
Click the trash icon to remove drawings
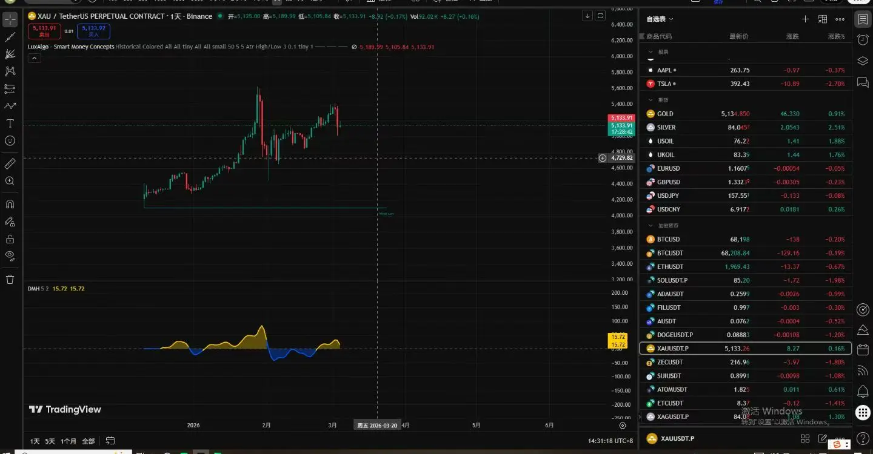pyautogui.click(x=10, y=279)
